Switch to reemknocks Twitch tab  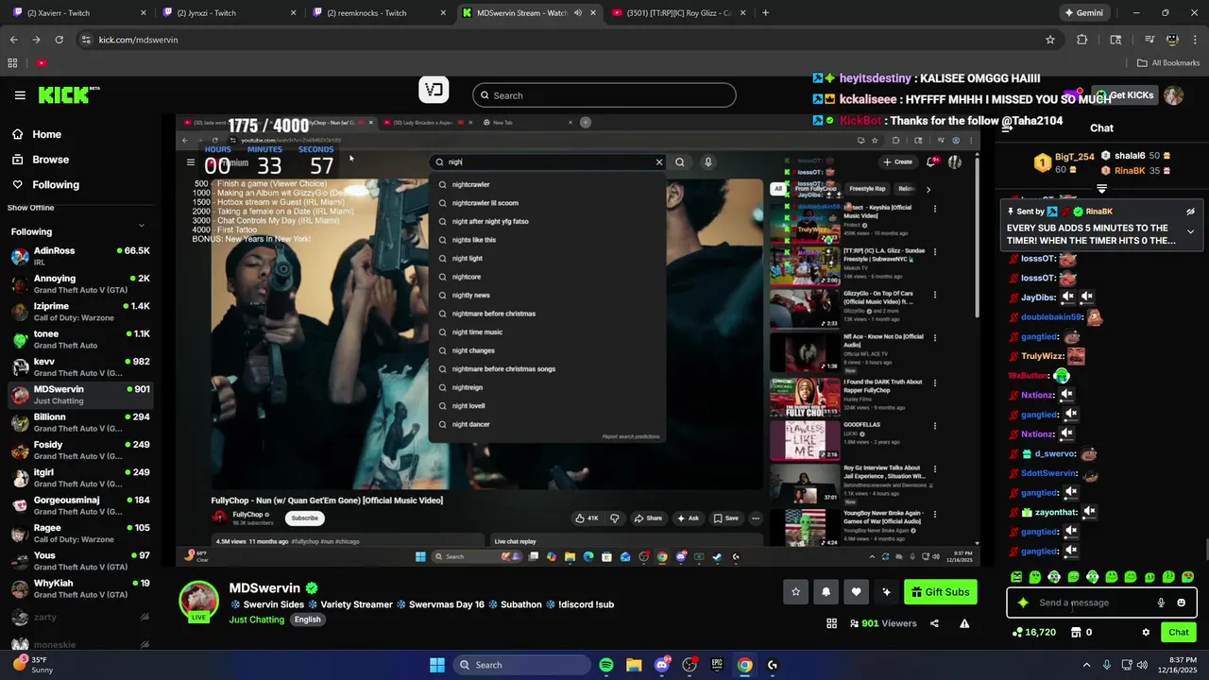(380, 13)
